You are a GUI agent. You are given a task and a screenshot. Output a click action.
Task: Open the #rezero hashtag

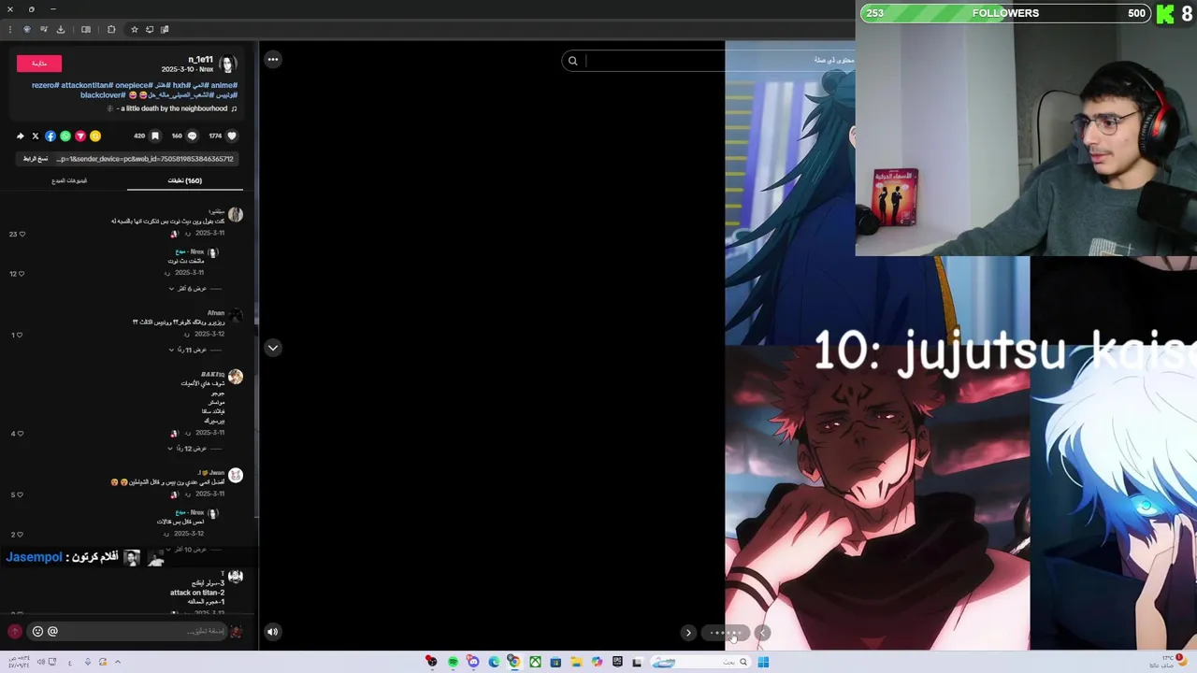pos(46,85)
